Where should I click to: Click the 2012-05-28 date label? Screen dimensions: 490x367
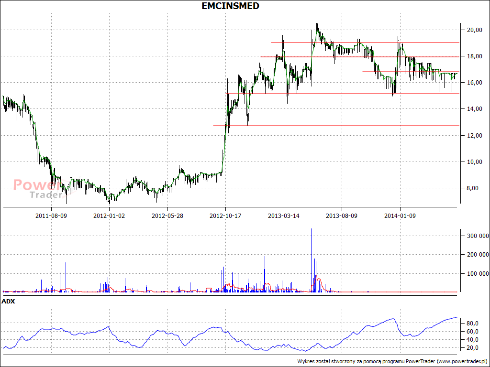pos(167,216)
